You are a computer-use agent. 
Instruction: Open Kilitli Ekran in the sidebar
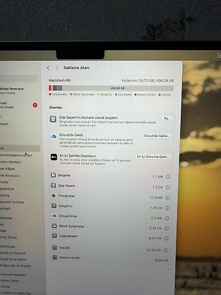point(8,247)
